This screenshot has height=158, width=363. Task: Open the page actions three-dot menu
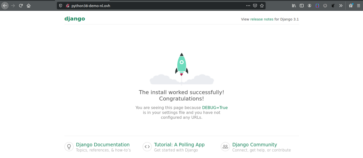[248, 6]
